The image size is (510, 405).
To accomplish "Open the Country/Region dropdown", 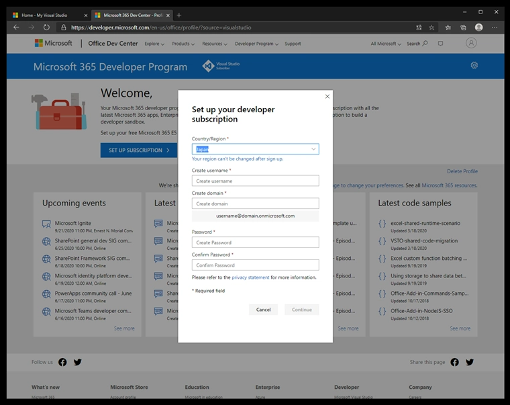I will (255, 149).
